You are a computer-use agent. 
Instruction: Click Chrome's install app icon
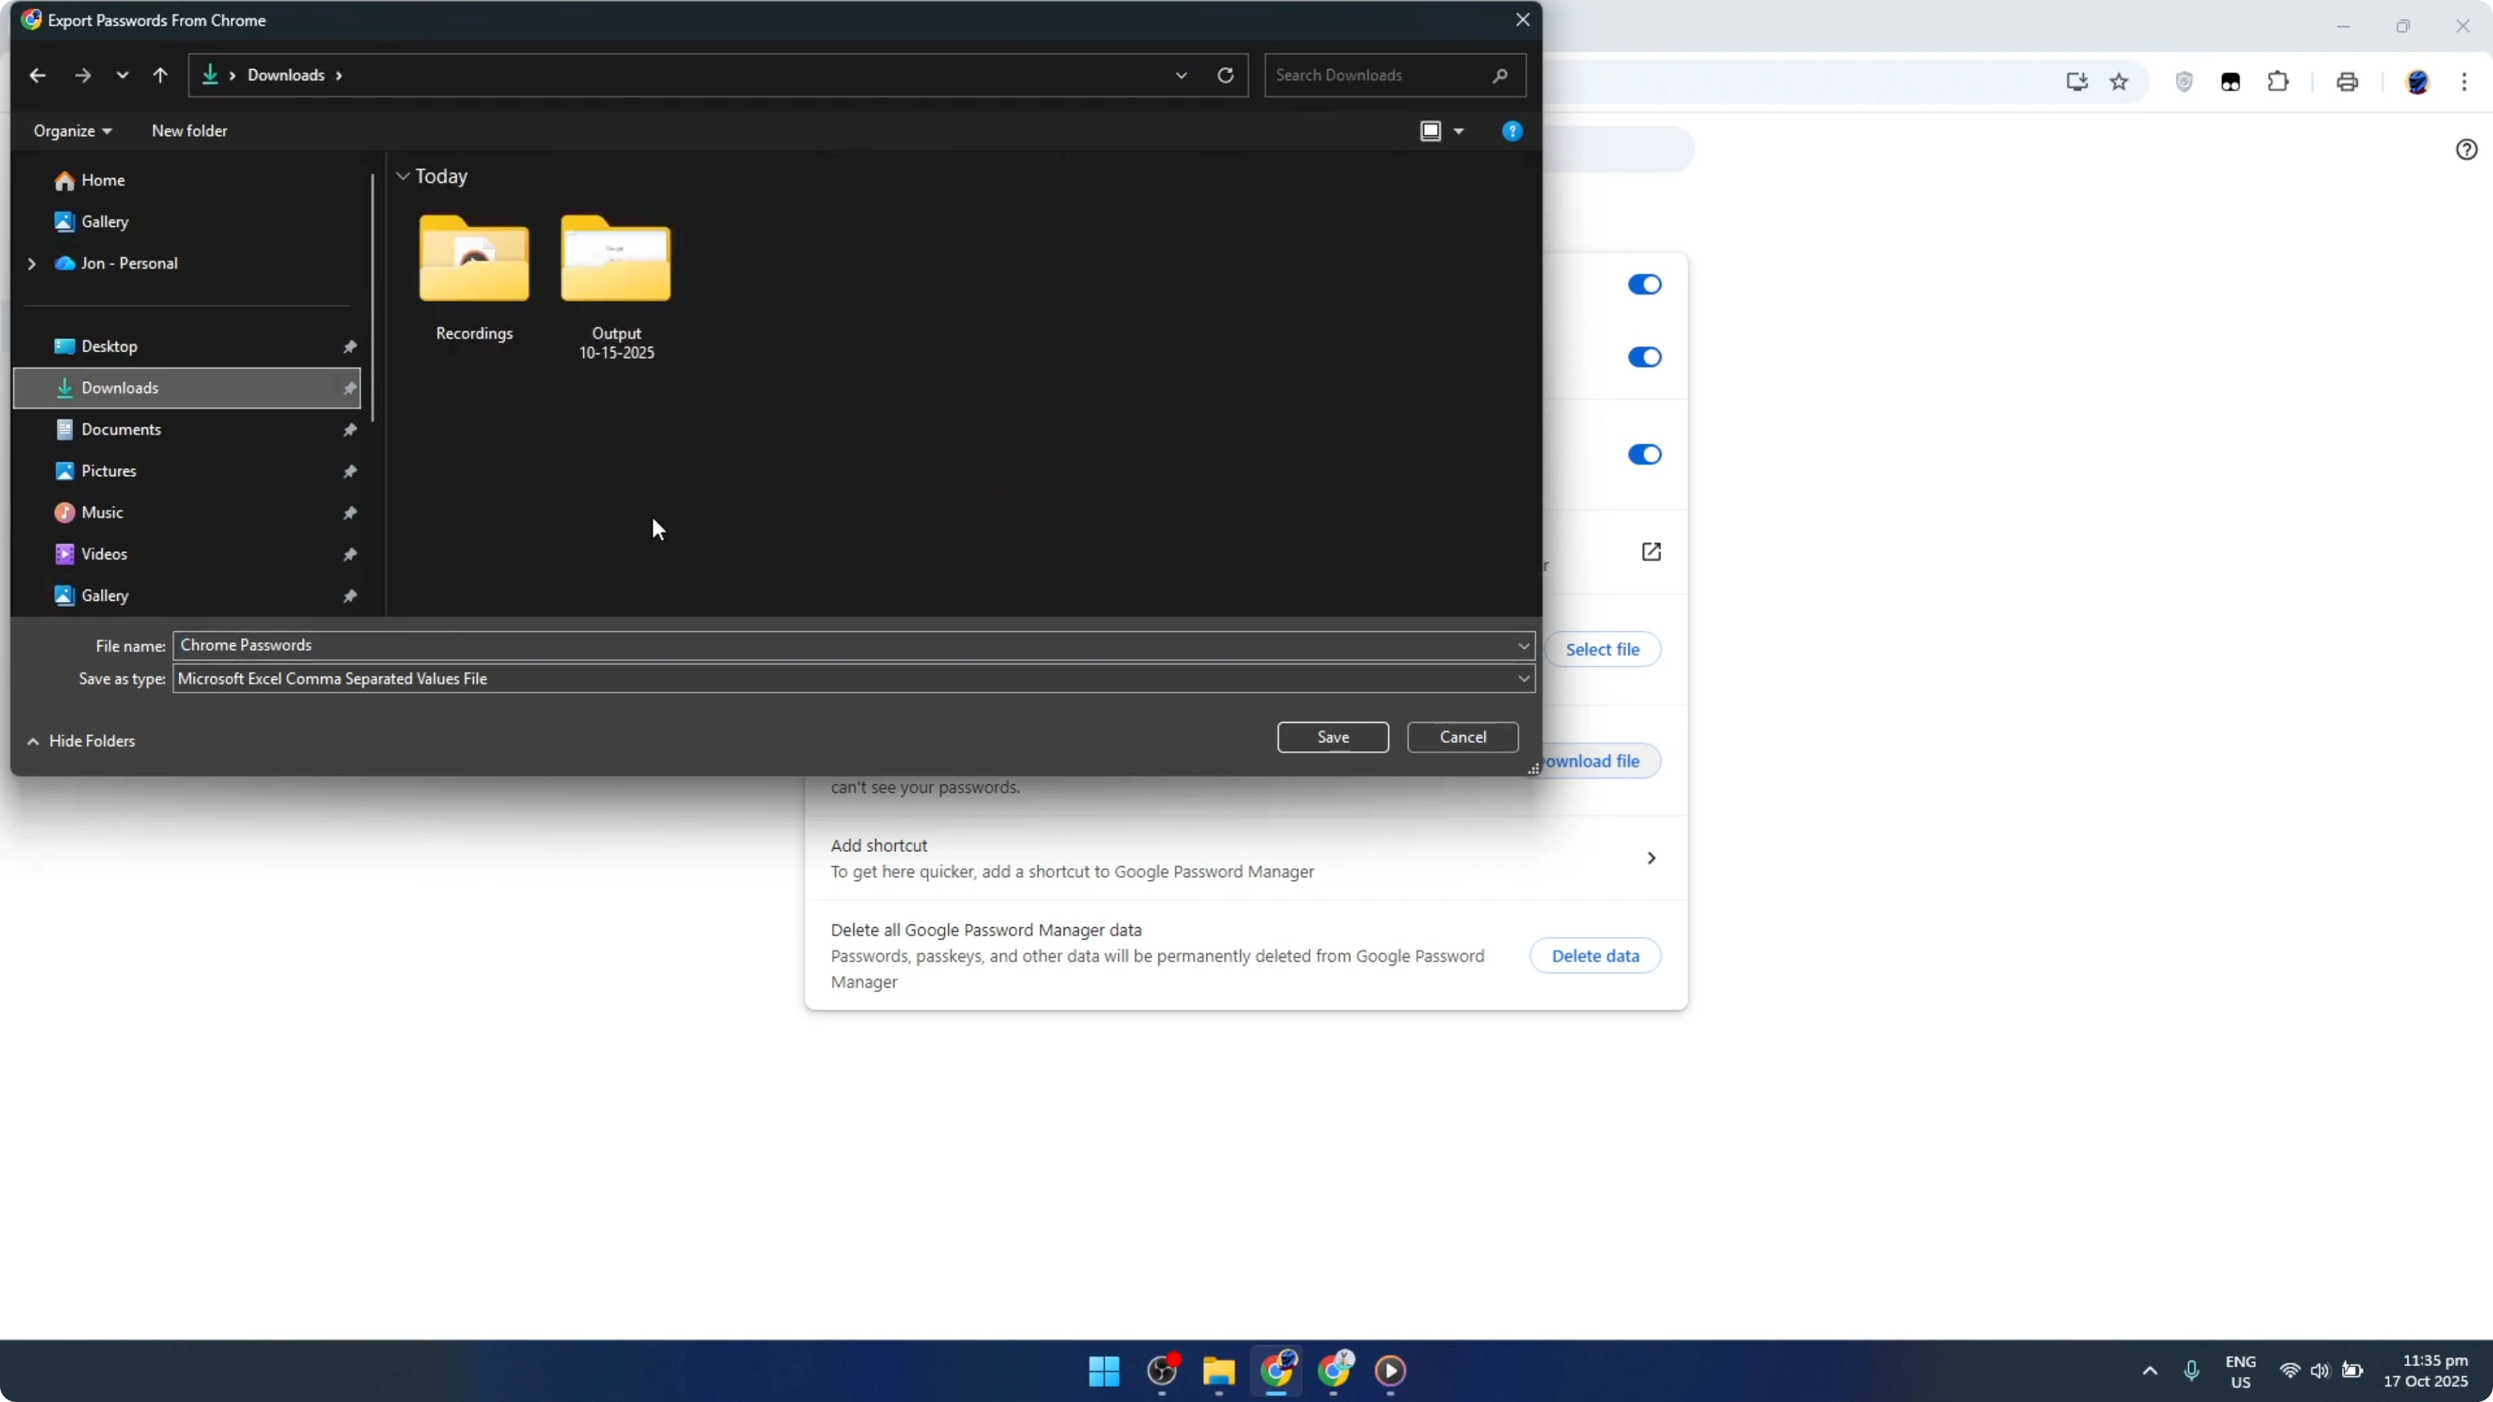[x=2077, y=82]
